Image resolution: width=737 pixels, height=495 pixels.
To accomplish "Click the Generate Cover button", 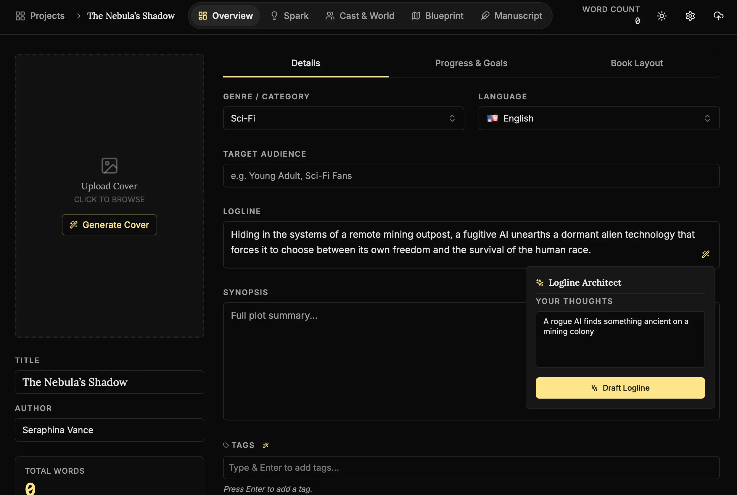I will (x=109, y=225).
